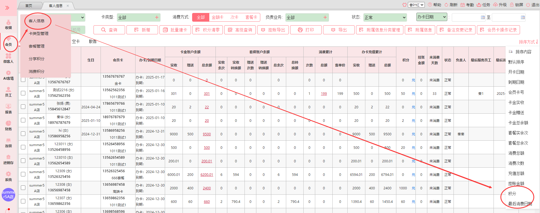Select 分享积分 in member submenu
Screen dimensions: 540x213
[37, 59]
